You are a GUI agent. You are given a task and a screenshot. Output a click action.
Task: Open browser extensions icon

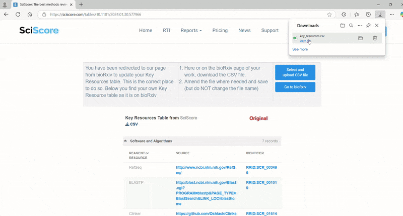tap(344, 15)
